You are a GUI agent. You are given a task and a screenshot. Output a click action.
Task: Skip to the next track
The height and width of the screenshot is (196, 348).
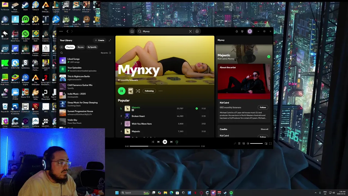pyautogui.click(x=171, y=142)
